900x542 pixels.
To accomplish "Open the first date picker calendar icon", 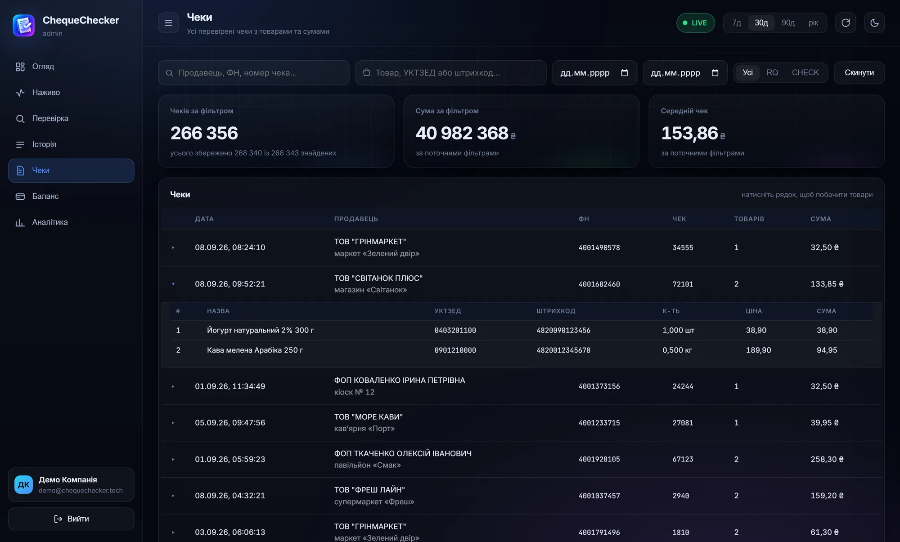I will [624, 73].
